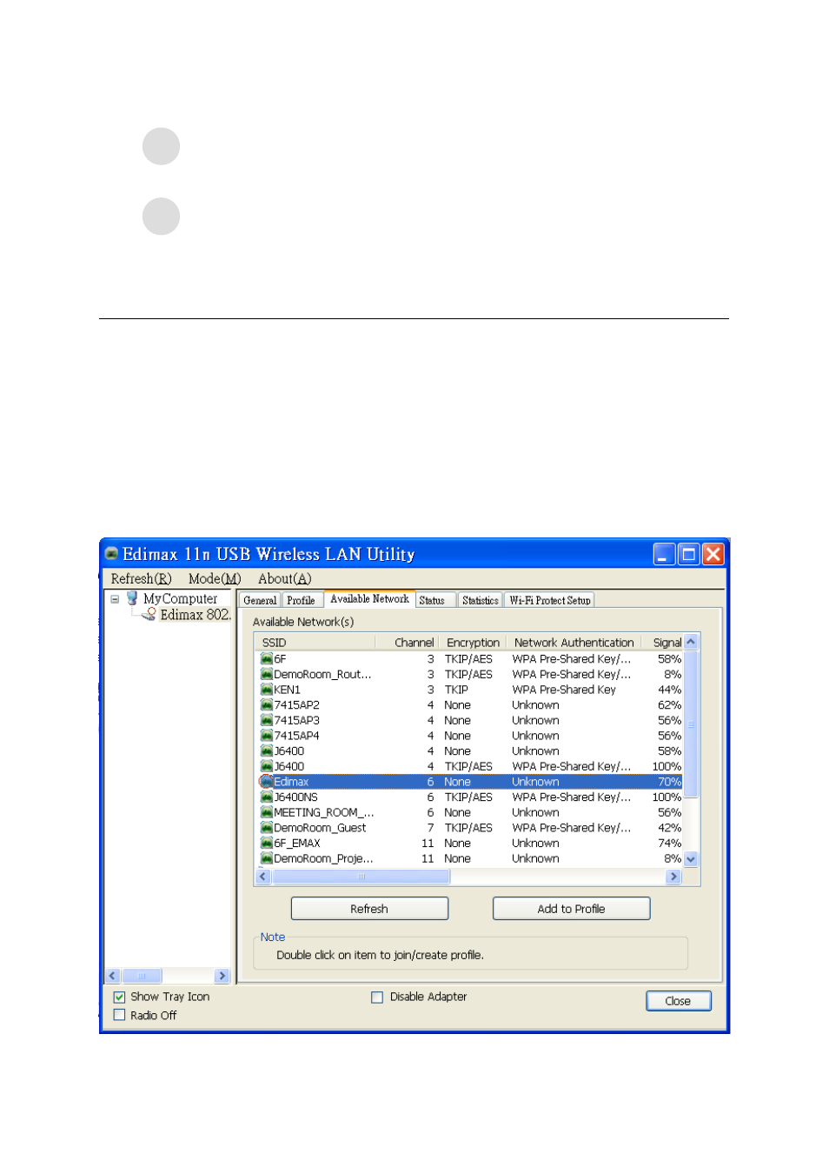Open the Statistics tab
The image size is (829, 1174).
tap(481, 600)
